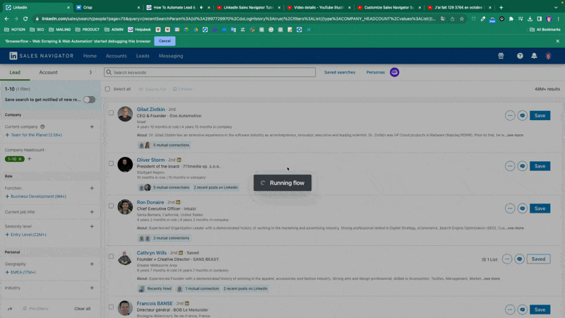
Task: Click Clear all filters
Action: click(82, 309)
